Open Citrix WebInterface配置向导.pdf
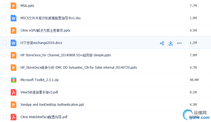Viewport: 211px width, 122px height. coord(44,117)
